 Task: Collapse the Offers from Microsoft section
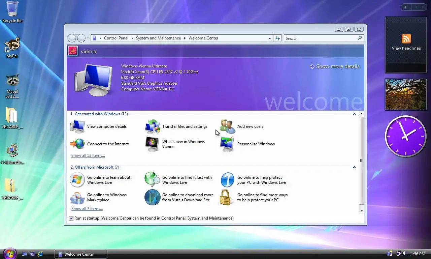pyautogui.click(x=354, y=167)
